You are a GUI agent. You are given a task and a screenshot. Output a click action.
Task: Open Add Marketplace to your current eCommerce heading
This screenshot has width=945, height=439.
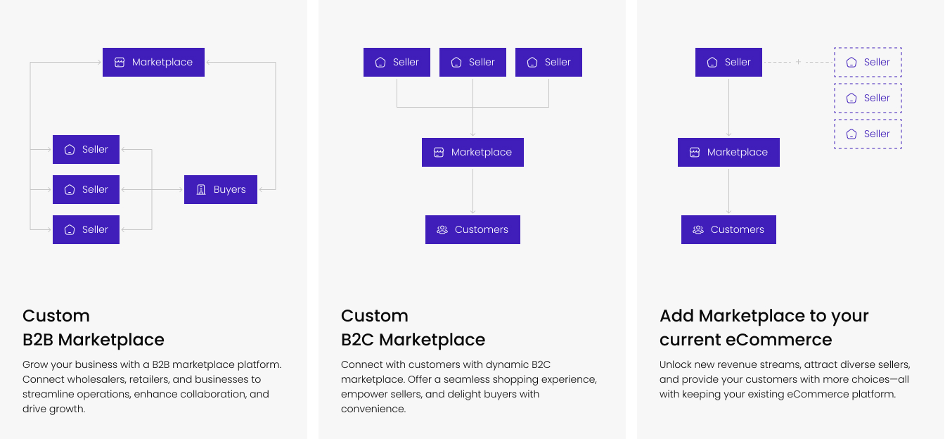pyautogui.click(x=764, y=327)
